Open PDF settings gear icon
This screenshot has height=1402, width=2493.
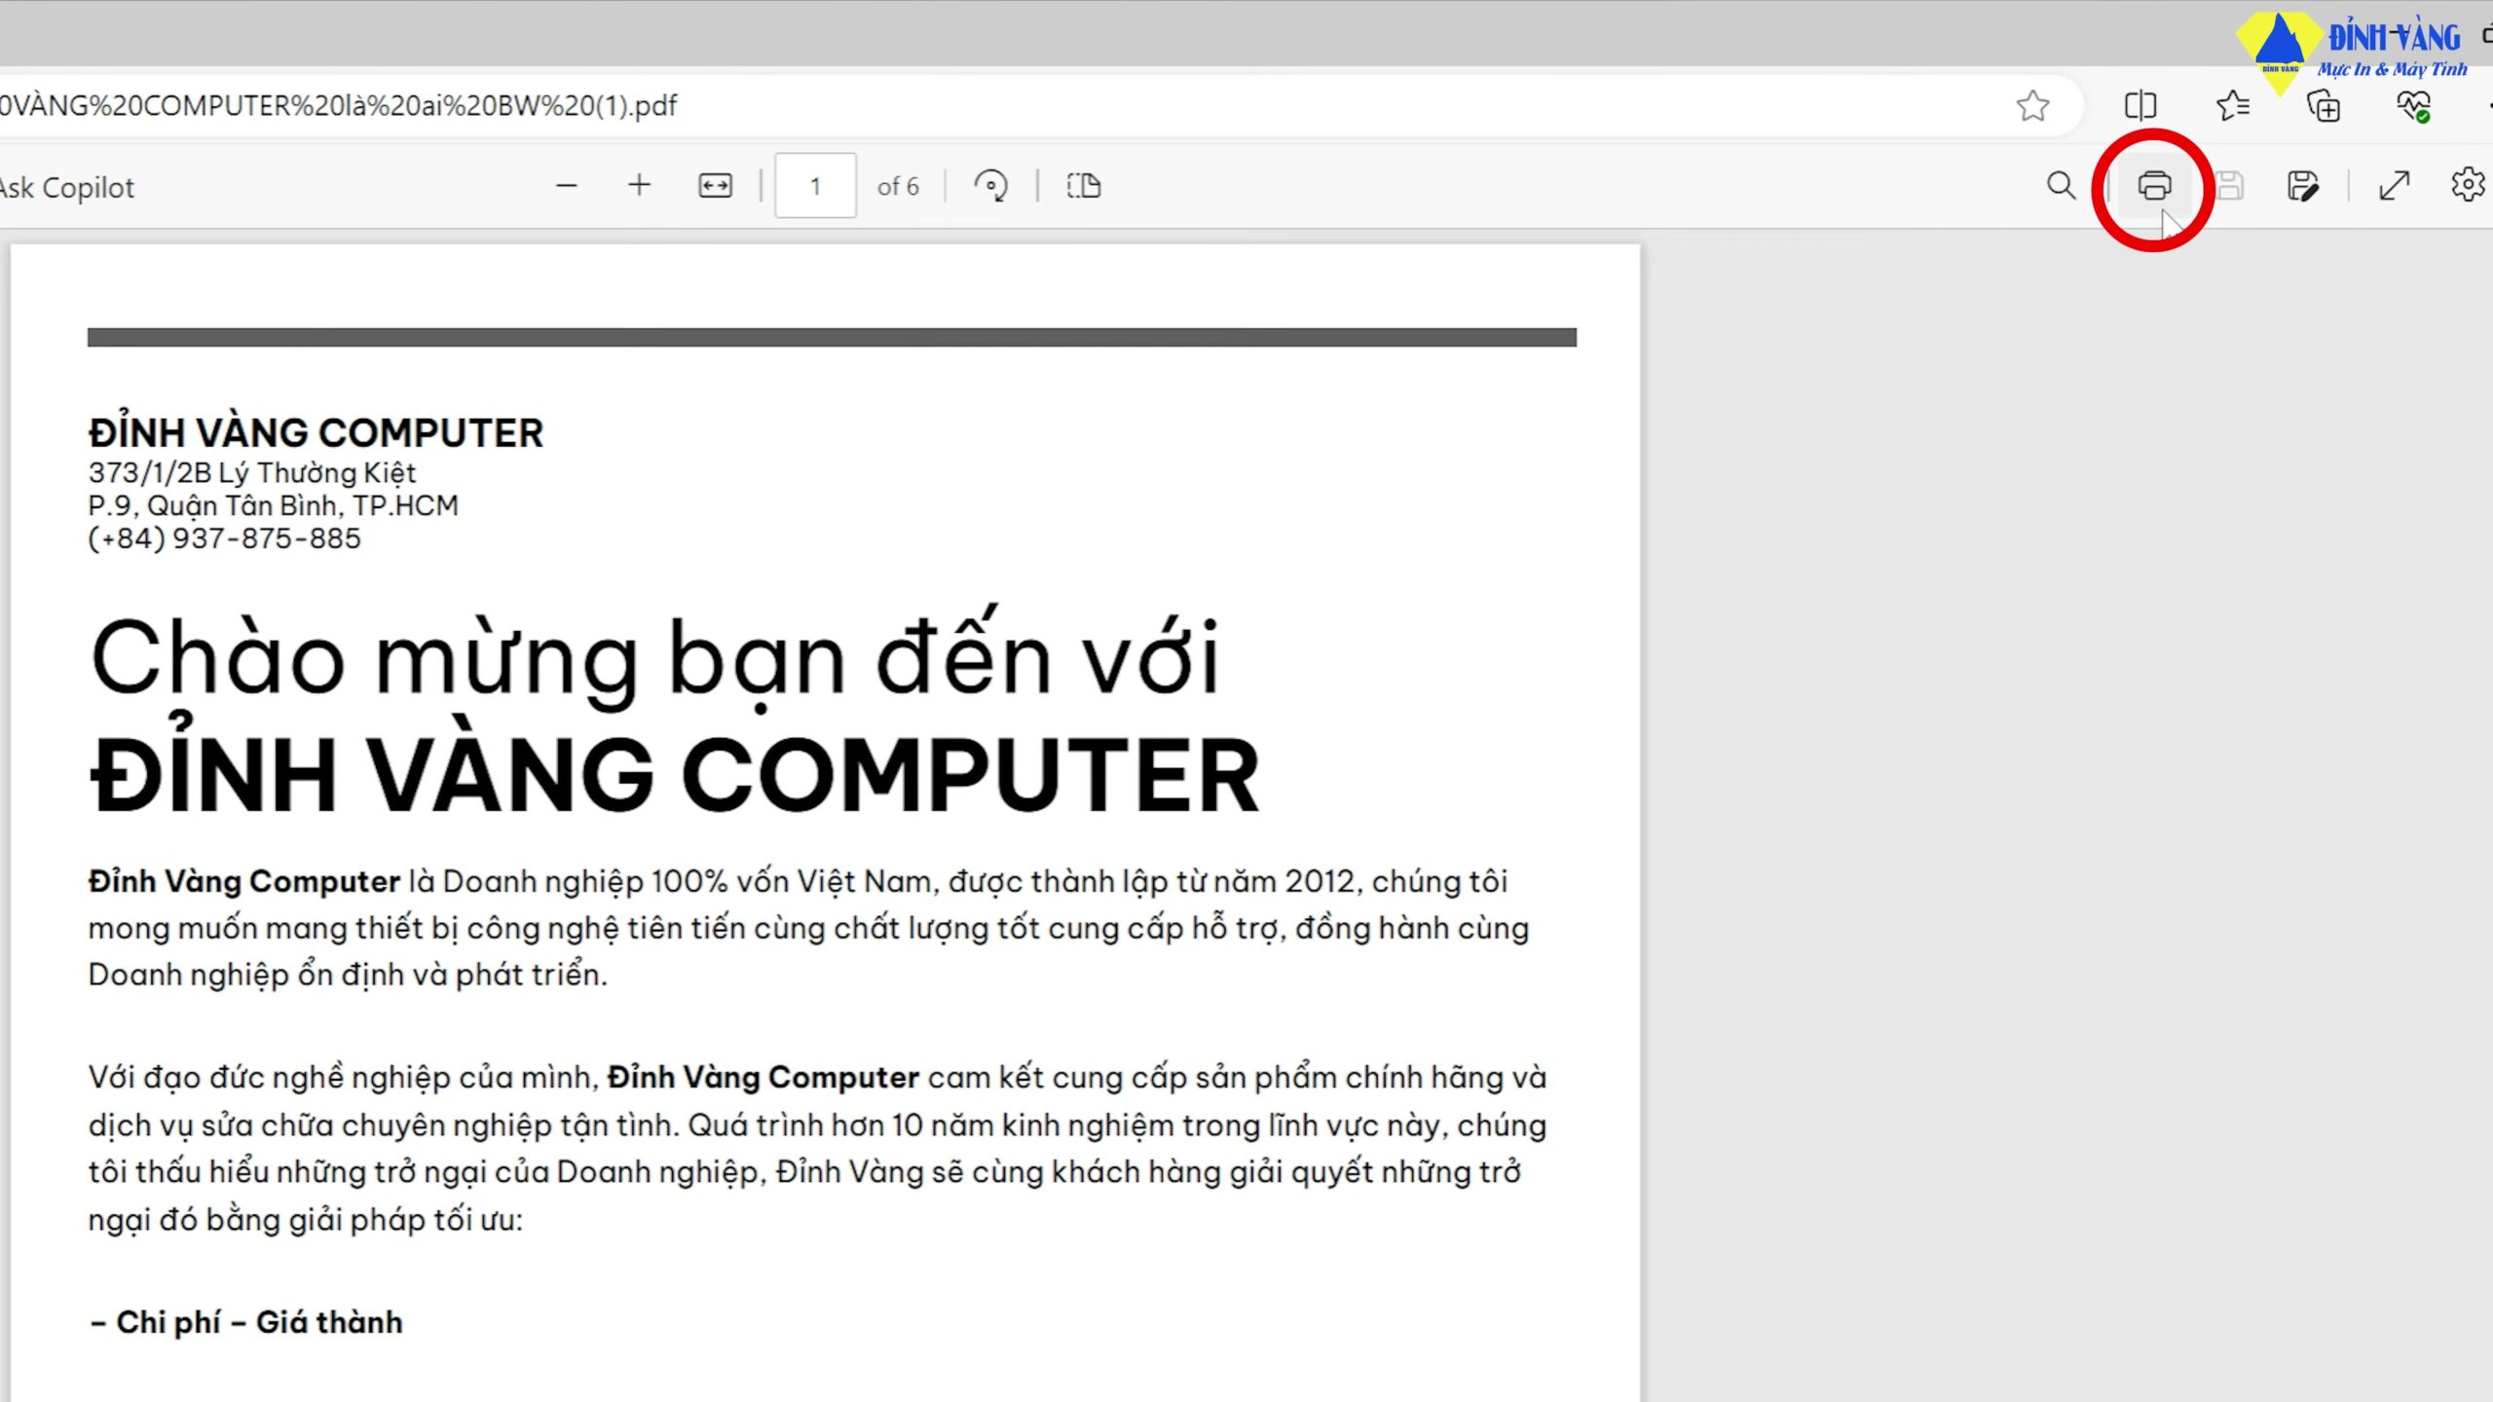pos(2468,185)
